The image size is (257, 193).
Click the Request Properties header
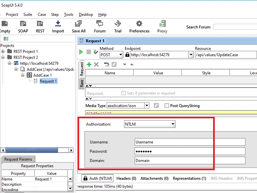tap(37, 166)
